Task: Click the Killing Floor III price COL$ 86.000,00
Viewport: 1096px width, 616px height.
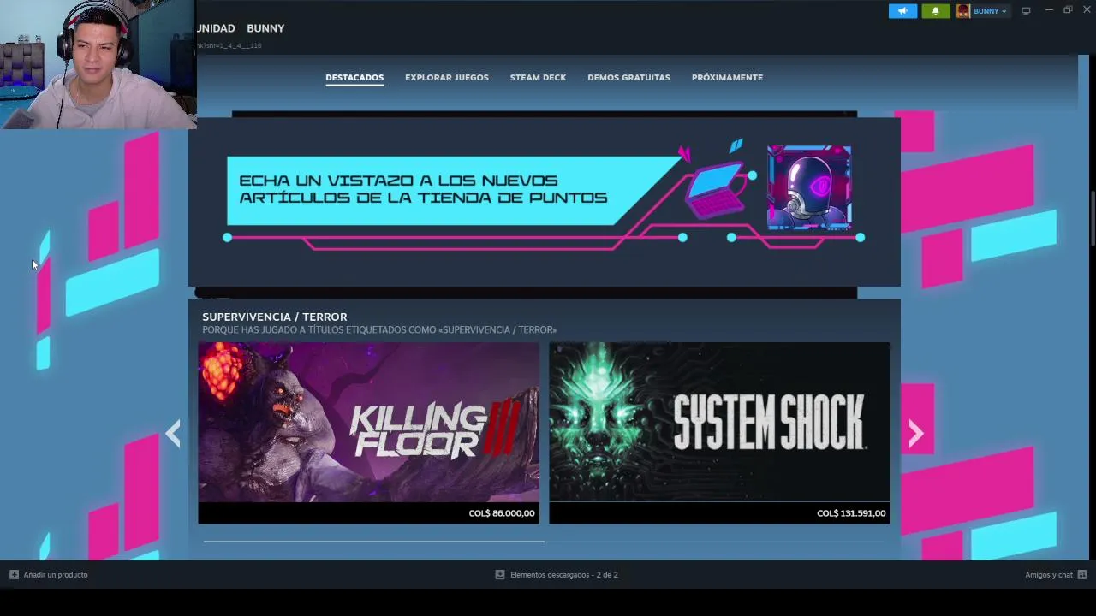Action: coord(502,513)
